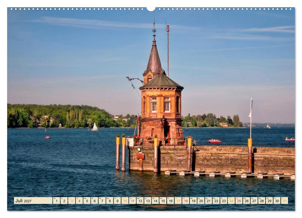Pick the red day 18 cell
The height and width of the screenshot is (218, 302).
point(186,201)
